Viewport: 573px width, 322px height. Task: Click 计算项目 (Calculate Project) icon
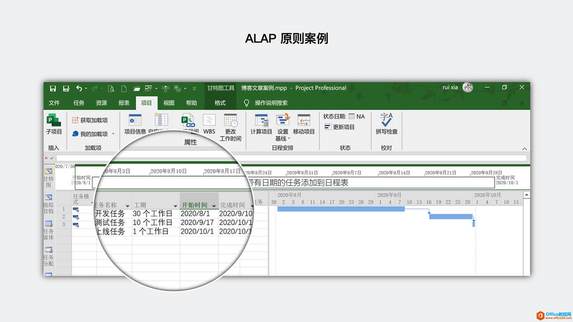pos(261,124)
